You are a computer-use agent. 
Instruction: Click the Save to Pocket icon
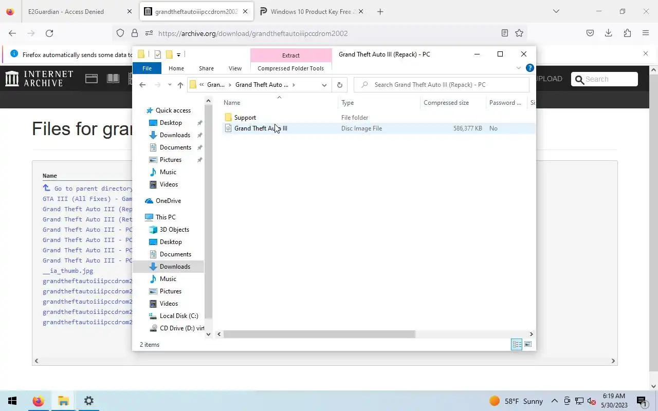590,33
